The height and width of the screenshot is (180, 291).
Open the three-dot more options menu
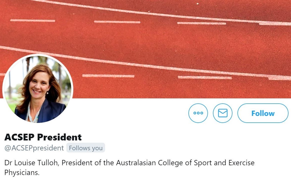pos(198,113)
